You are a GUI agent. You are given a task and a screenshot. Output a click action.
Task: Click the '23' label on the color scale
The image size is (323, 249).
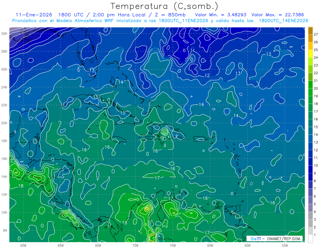tap(316, 65)
